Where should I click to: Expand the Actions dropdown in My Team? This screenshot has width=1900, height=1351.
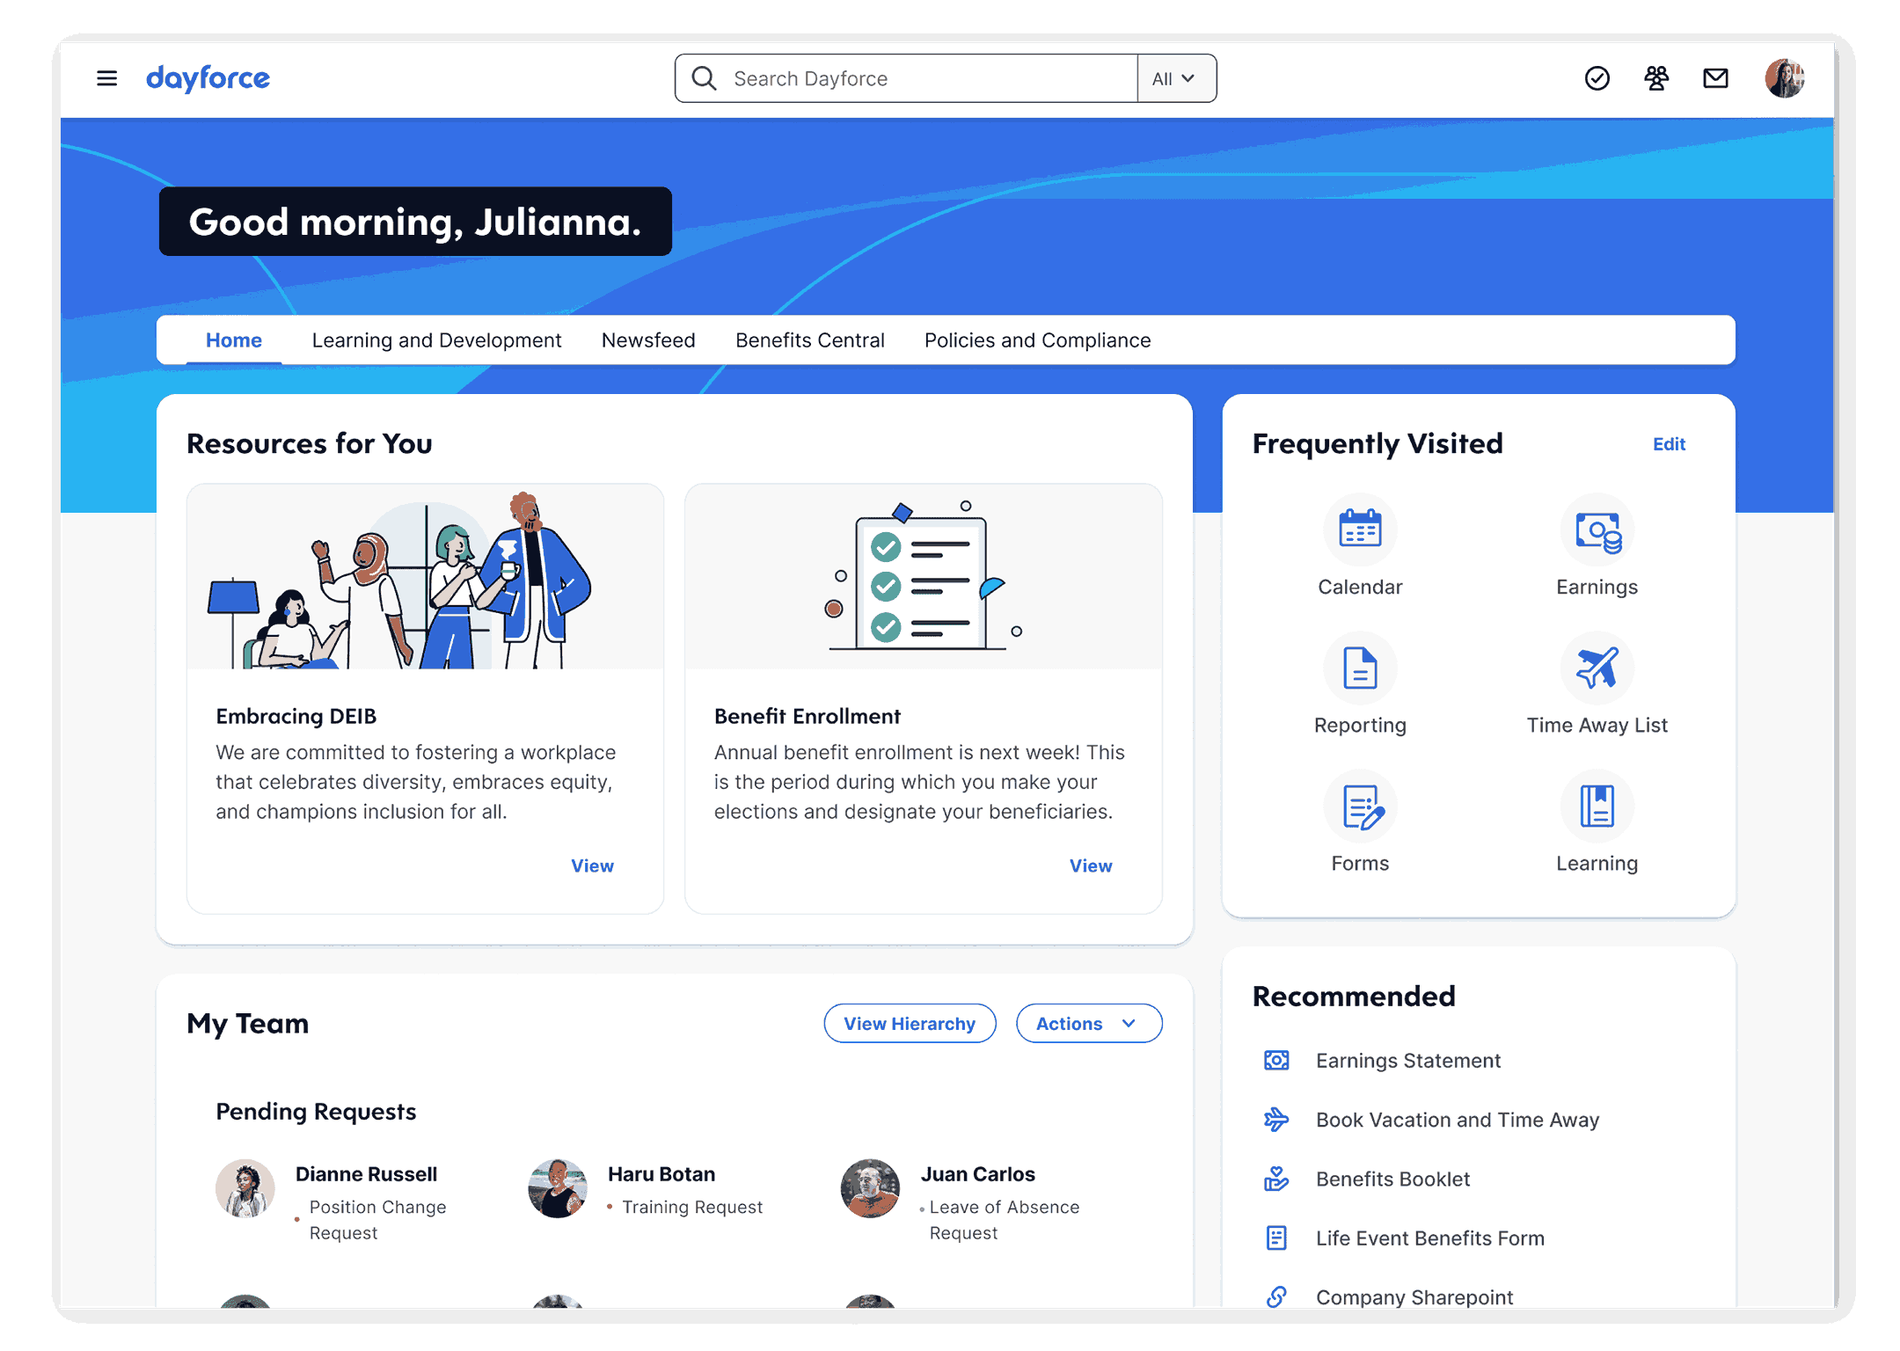coord(1088,1023)
